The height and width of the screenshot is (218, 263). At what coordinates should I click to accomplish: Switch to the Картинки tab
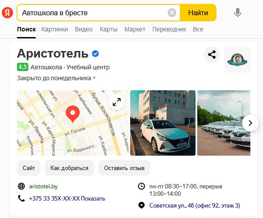pos(55,29)
